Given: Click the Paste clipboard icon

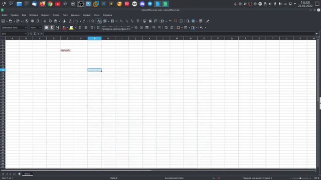Looking at the screenshot, I should coord(56,21).
